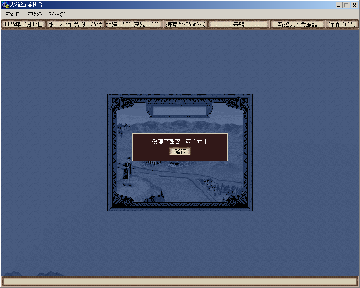Click the date panel showing 1486年 2月17日

23,24
